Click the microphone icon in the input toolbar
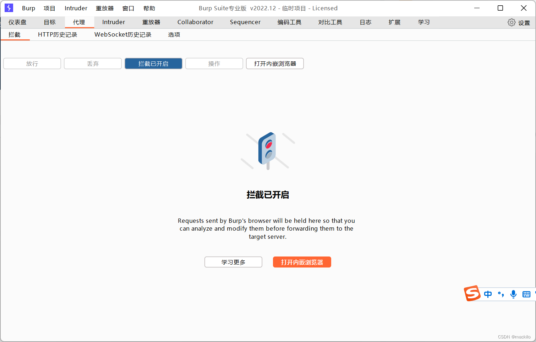 [x=513, y=294]
